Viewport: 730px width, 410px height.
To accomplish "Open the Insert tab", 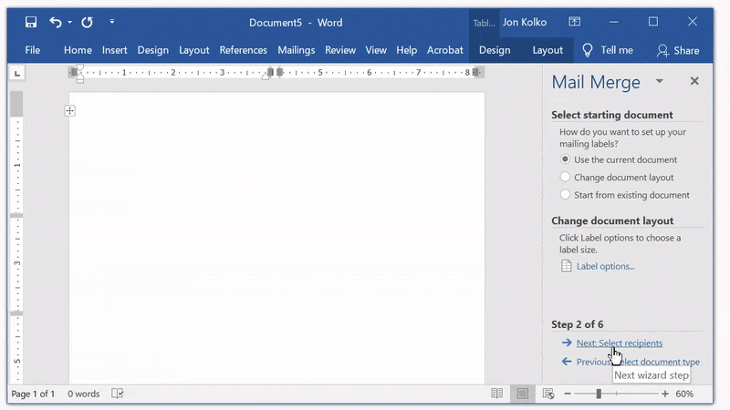I will (x=115, y=50).
